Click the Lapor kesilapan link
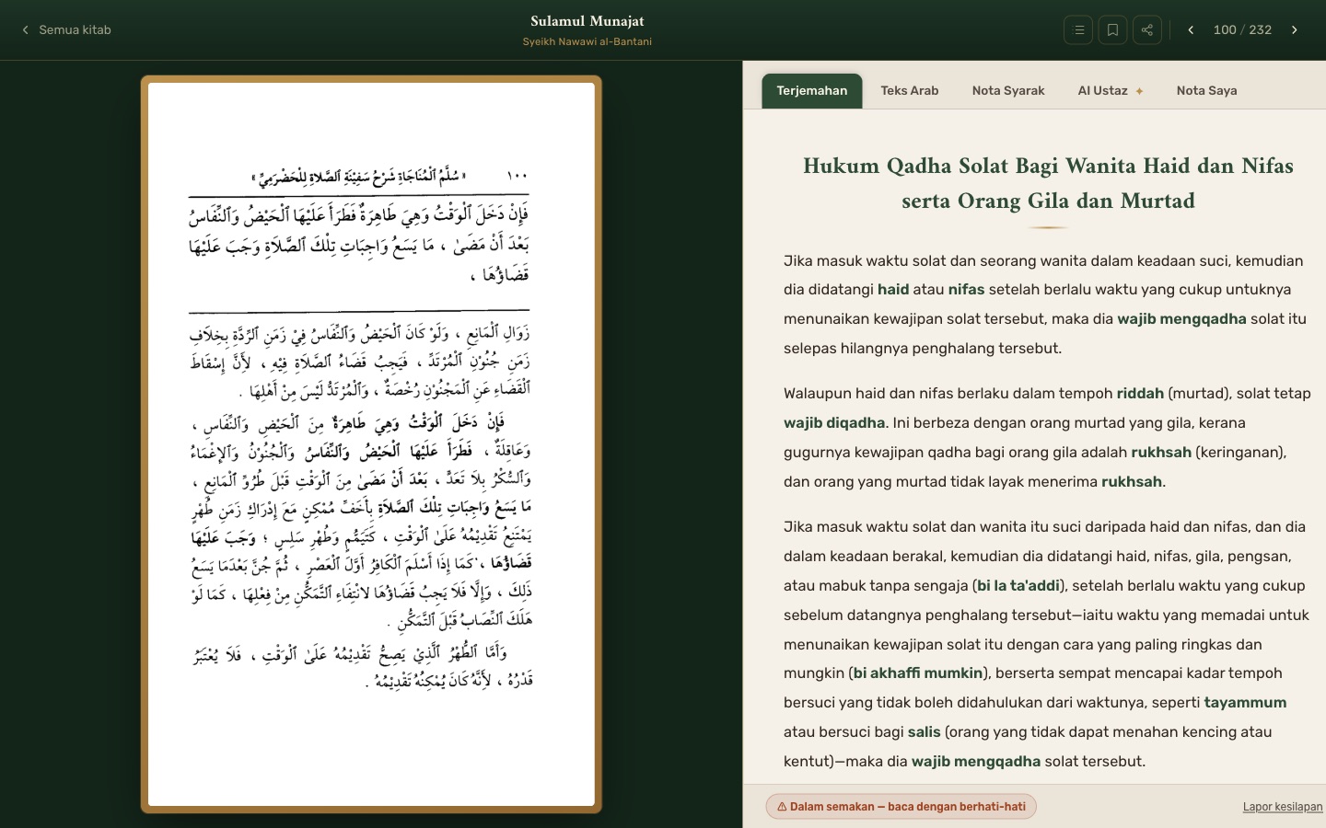 (1283, 807)
